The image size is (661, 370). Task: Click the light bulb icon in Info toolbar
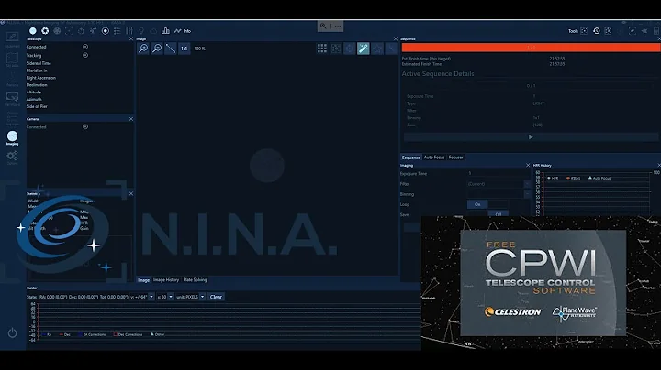click(141, 31)
